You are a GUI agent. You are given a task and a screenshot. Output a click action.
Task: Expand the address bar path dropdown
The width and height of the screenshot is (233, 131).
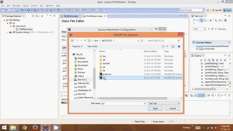[x=138, y=40]
